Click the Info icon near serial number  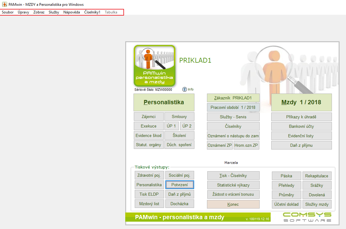[184, 89]
